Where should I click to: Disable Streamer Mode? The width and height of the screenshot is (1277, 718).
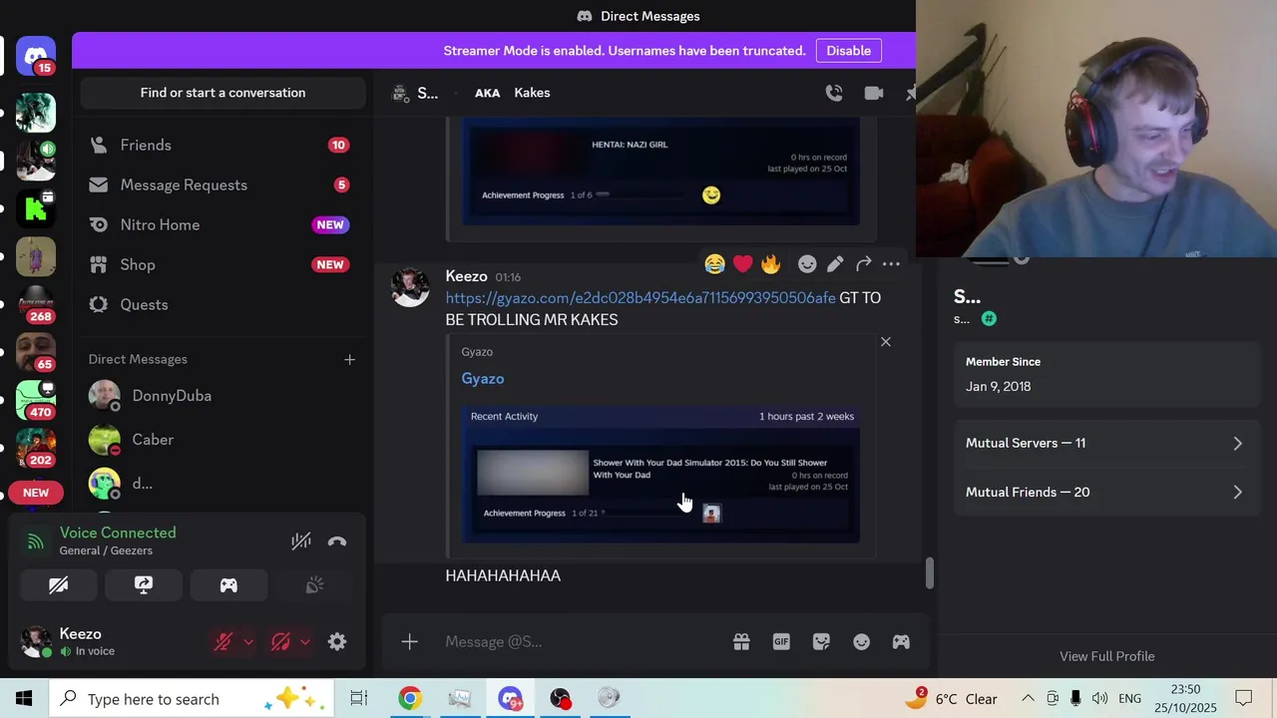(848, 51)
